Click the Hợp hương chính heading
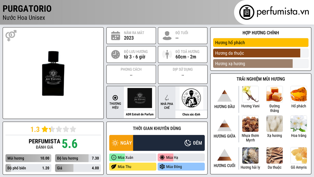Image resolution: width=314 pixels, height=177 pixels. tap(261, 33)
